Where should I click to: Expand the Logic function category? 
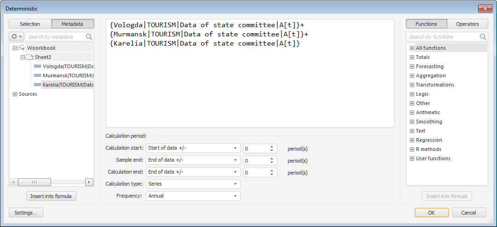pyautogui.click(x=412, y=94)
